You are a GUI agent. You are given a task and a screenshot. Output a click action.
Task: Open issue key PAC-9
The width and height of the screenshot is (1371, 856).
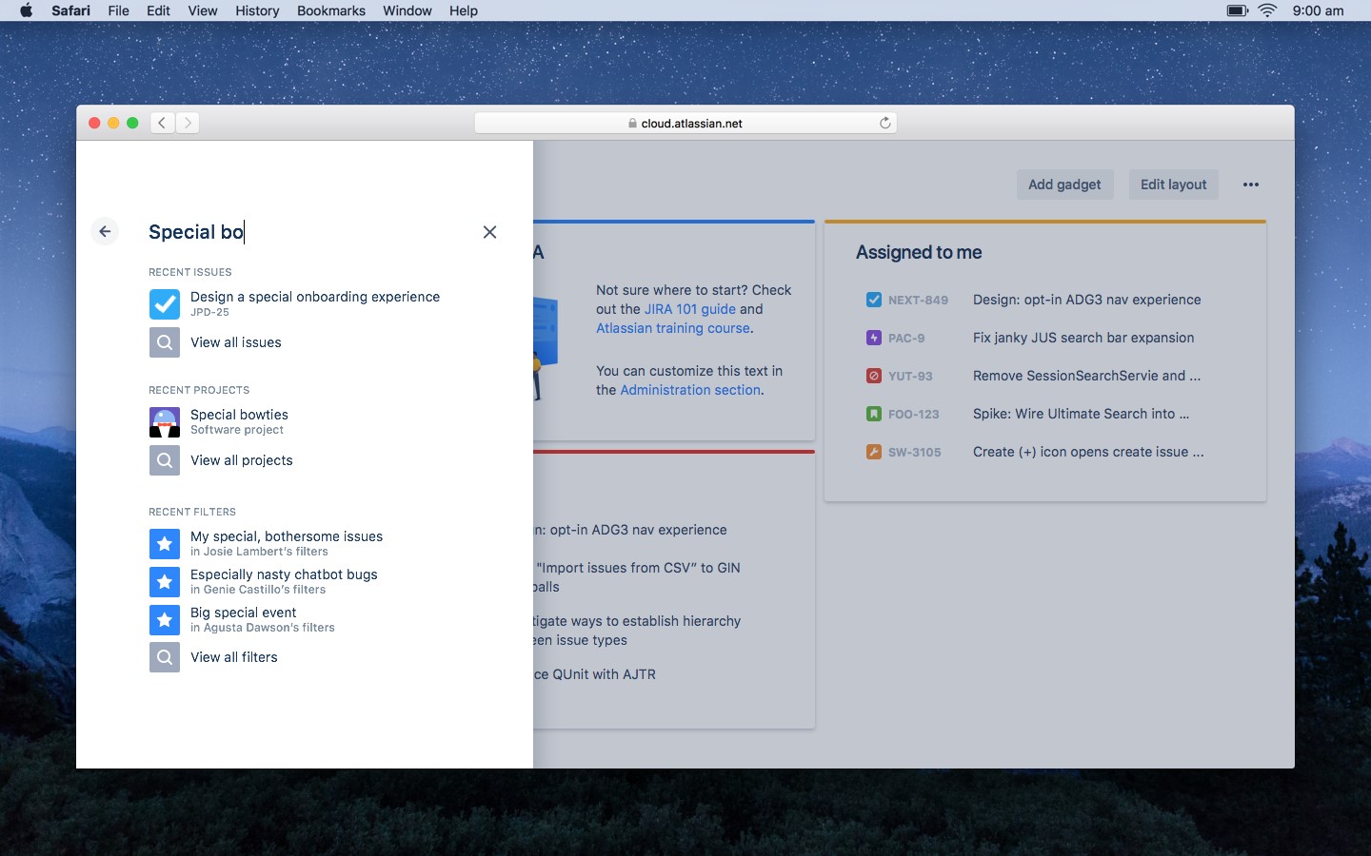pyautogui.click(x=906, y=338)
